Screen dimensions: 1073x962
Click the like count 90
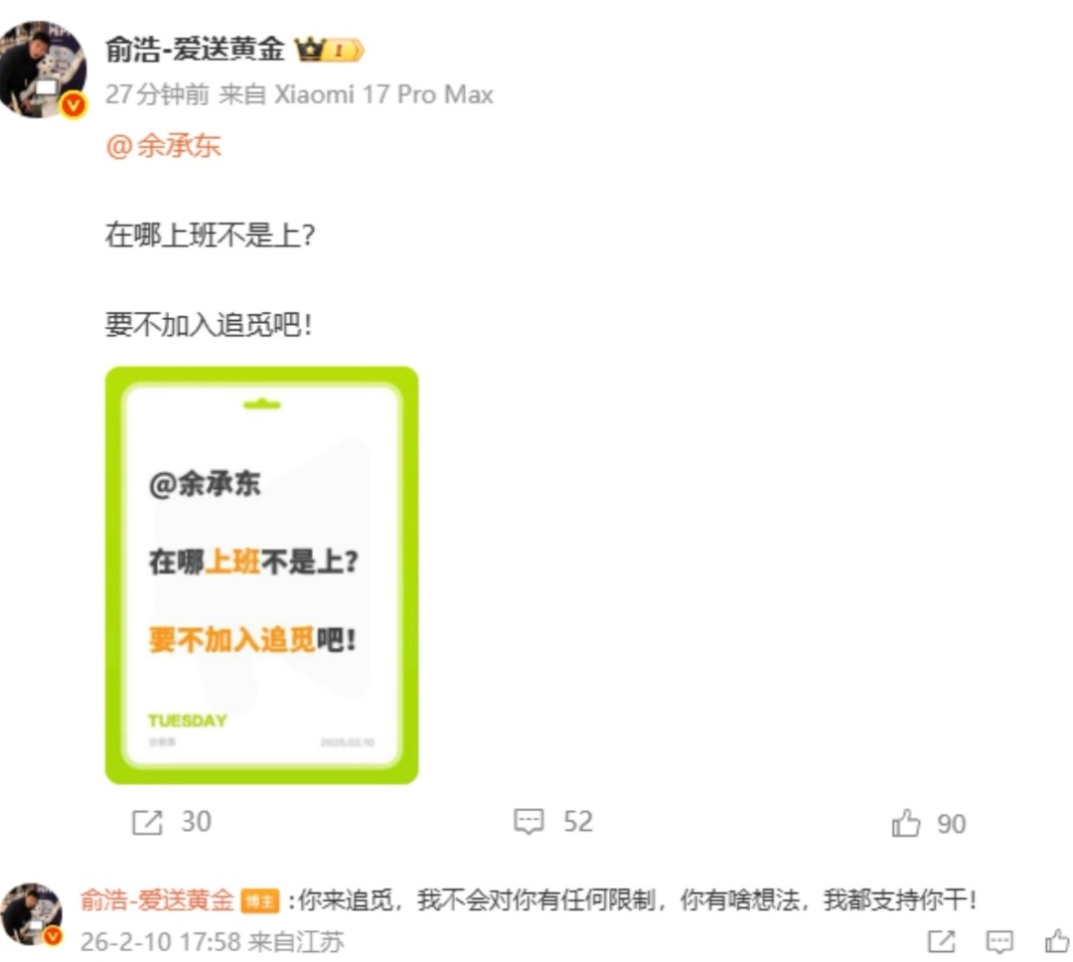pos(951,825)
